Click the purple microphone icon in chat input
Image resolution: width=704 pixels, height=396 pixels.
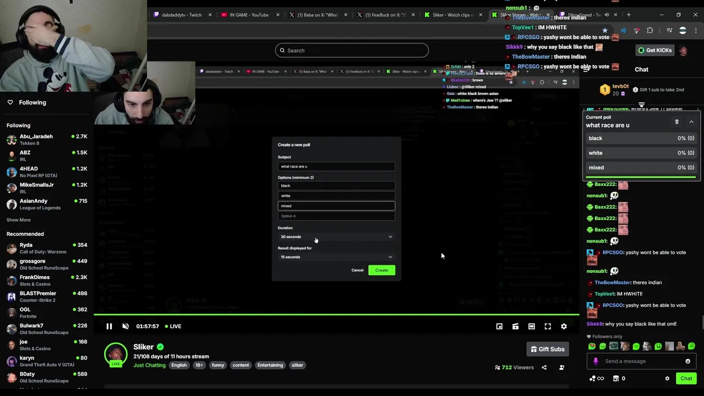[595, 361]
